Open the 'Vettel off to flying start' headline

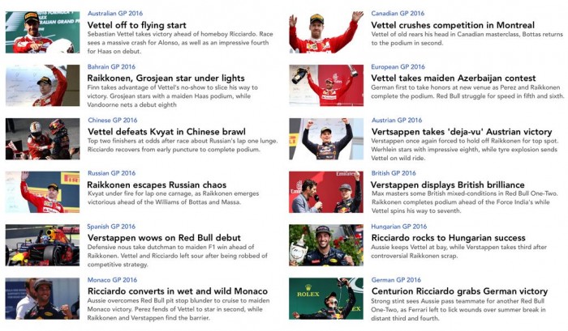136,25
